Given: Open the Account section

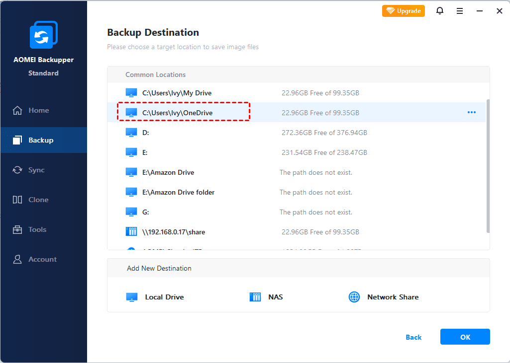Looking at the screenshot, I should click(x=42, y=259).
